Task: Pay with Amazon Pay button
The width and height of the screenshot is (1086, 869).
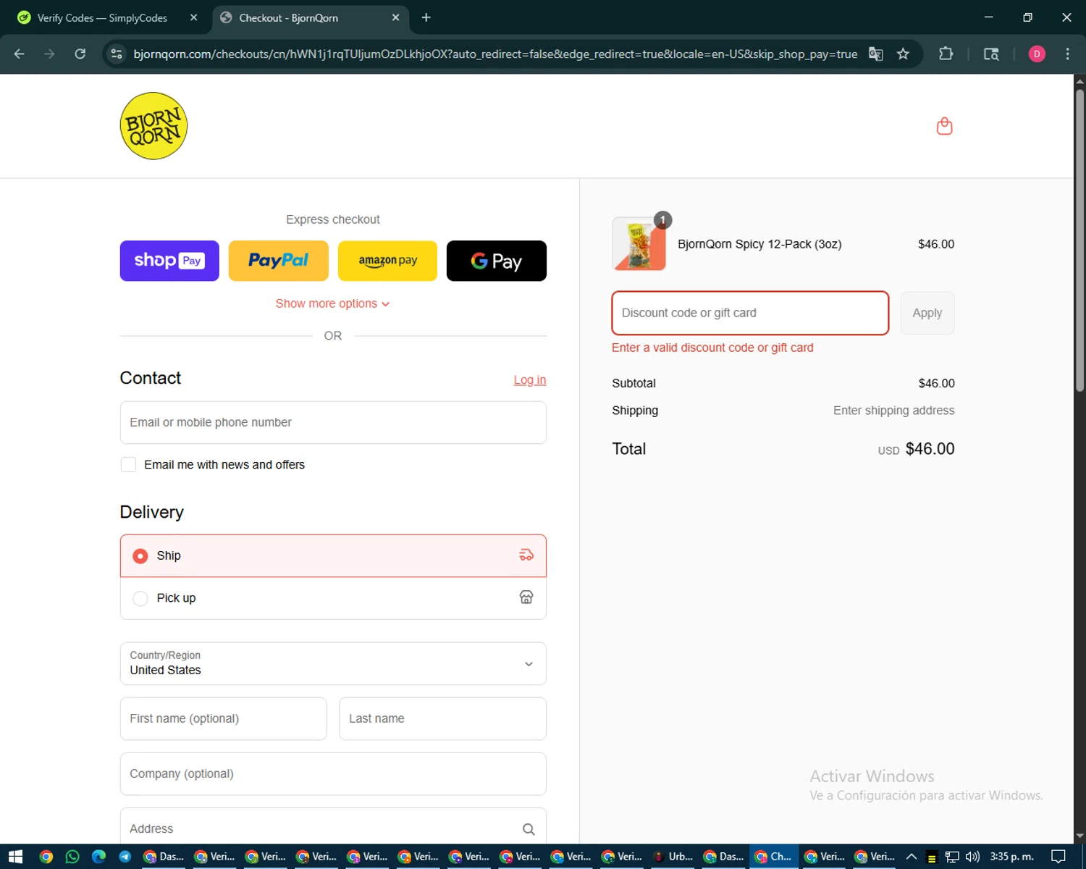Action: click(387, 261)
